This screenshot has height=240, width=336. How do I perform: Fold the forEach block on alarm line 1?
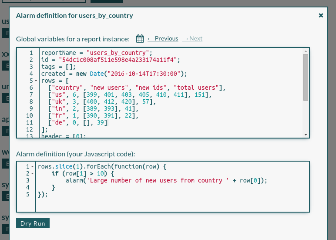[x=32, y=167]
